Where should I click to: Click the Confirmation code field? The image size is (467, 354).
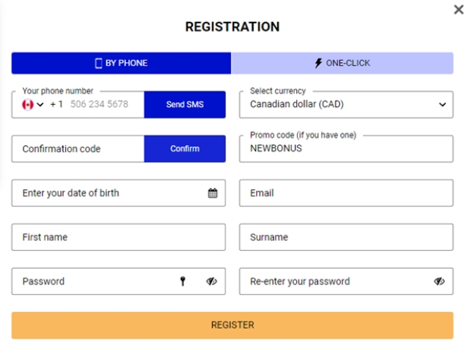pos(78,149)
